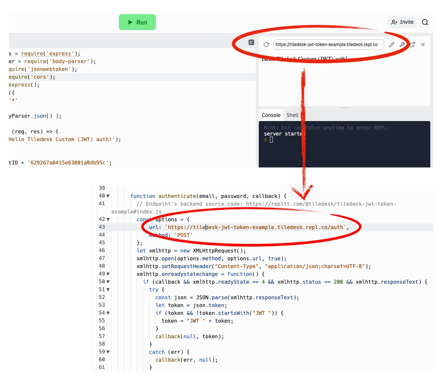Click "function authenticate(email, password, callback)" line
This screenshot has height=388, width=447.
click(x=208, y=196)
